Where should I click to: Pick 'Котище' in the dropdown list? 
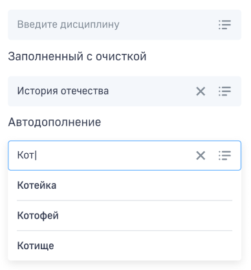tap(124, 245)
